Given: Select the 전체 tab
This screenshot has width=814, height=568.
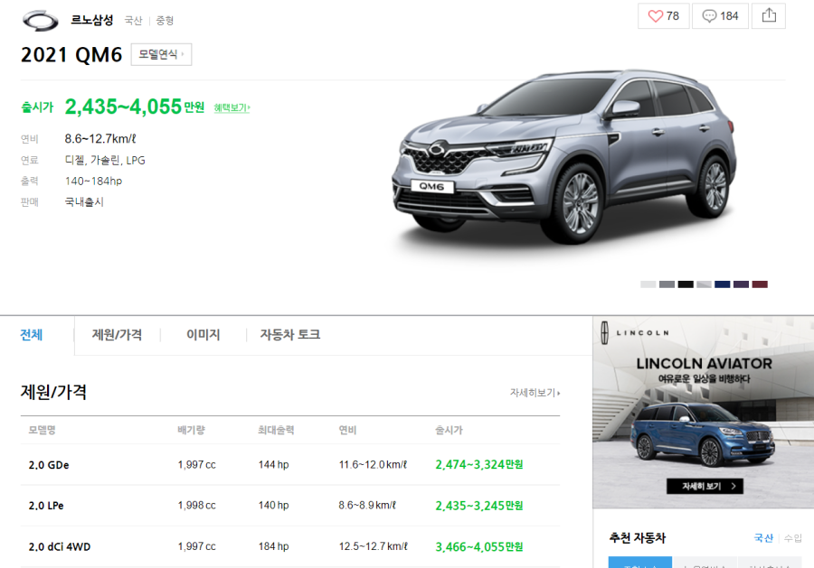Looking at the screenshot, I should pyautogui.click(x=31, y=335).
